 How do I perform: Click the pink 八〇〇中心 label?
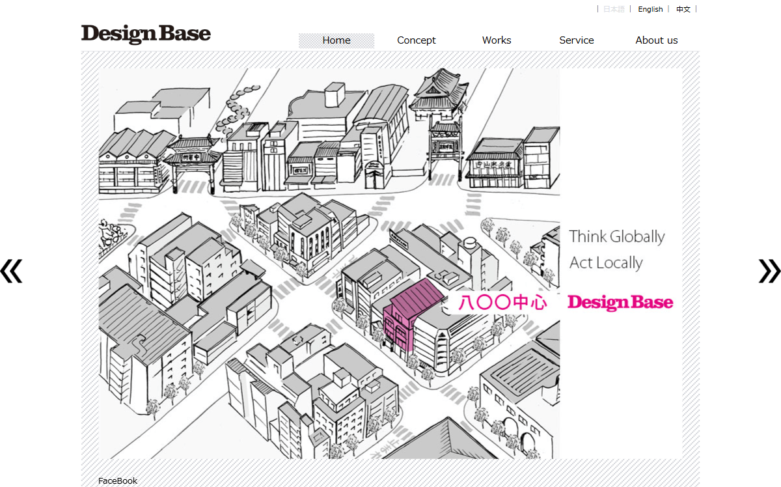(502, 302)
